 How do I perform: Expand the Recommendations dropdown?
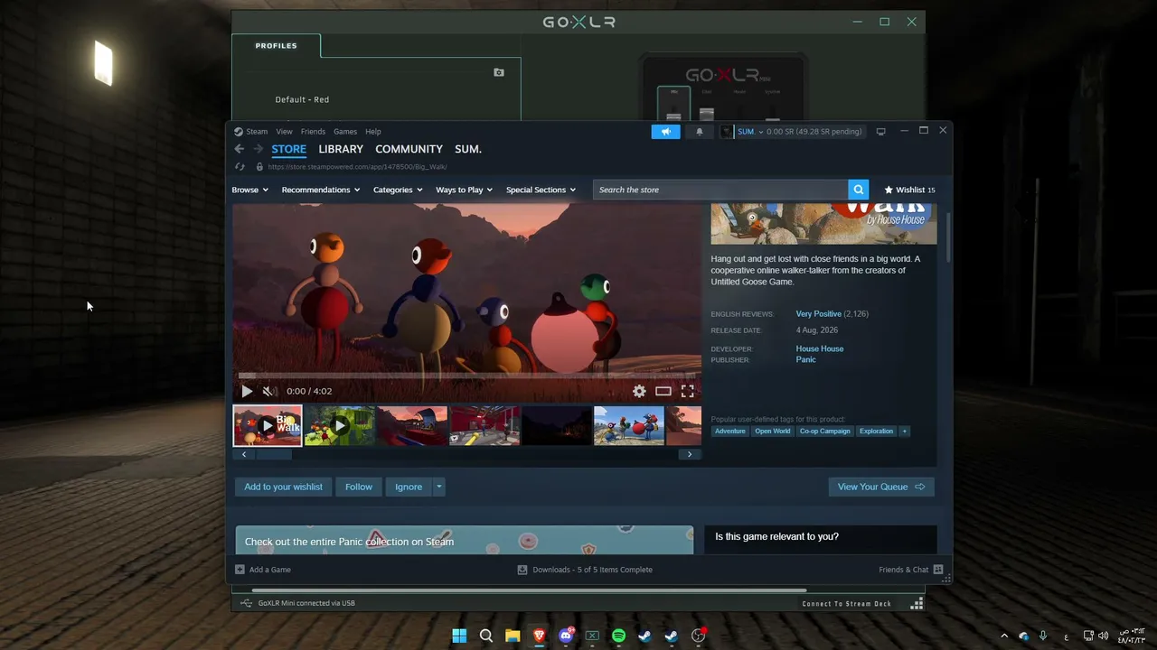pos(321,190)
